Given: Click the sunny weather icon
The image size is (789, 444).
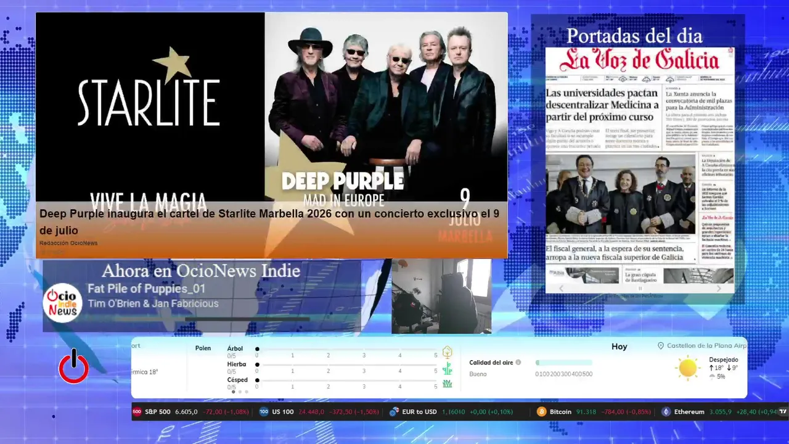Looking at the screenshot, I should (687, 368).
